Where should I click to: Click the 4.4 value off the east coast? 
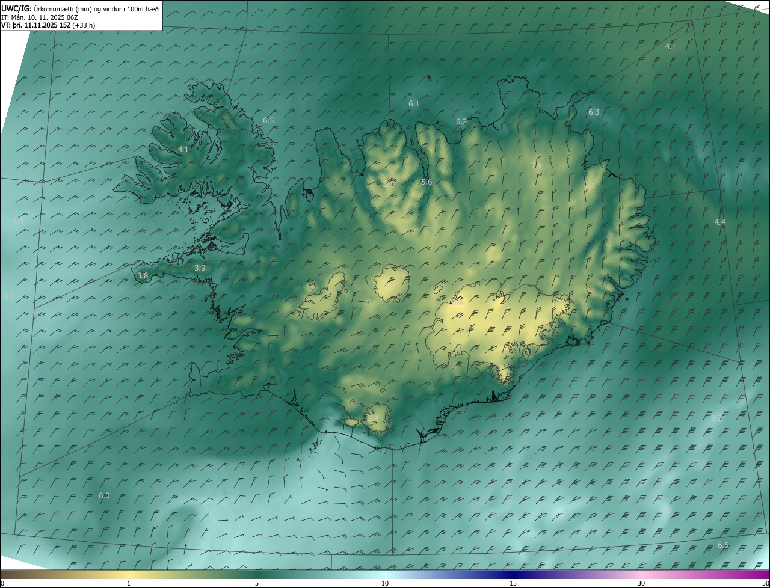tap(720, 222)
